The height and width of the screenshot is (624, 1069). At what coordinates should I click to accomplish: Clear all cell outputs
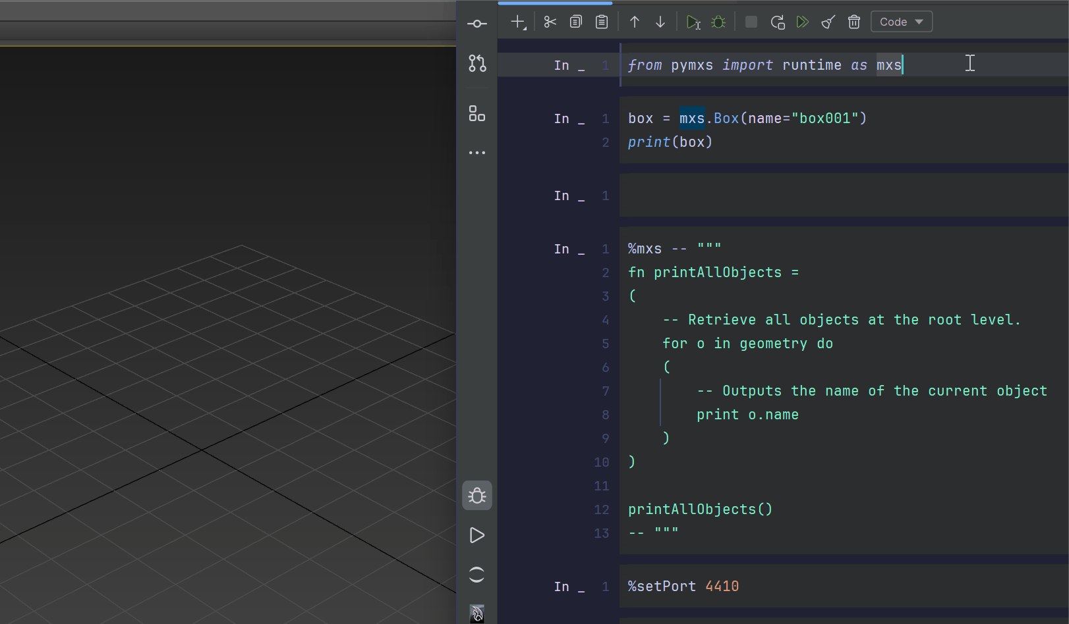pyautogui.click(x=828, y=22)
